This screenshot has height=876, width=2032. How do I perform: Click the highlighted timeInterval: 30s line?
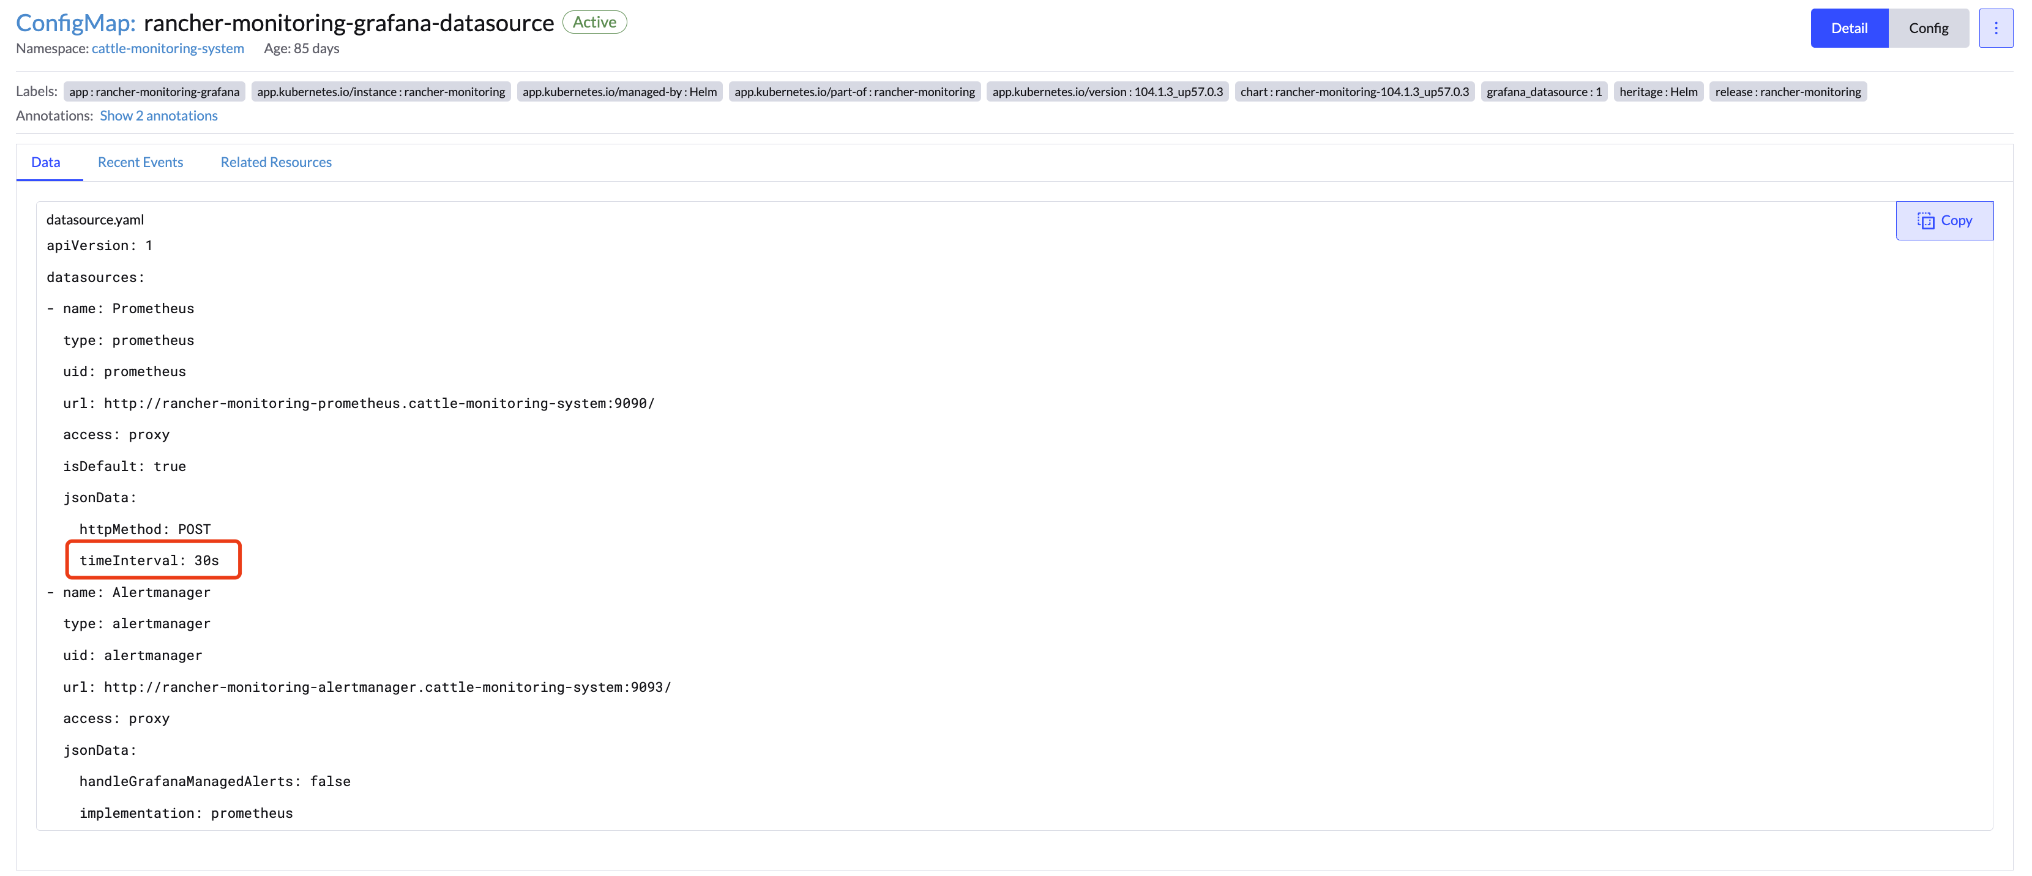click(150, 560)
